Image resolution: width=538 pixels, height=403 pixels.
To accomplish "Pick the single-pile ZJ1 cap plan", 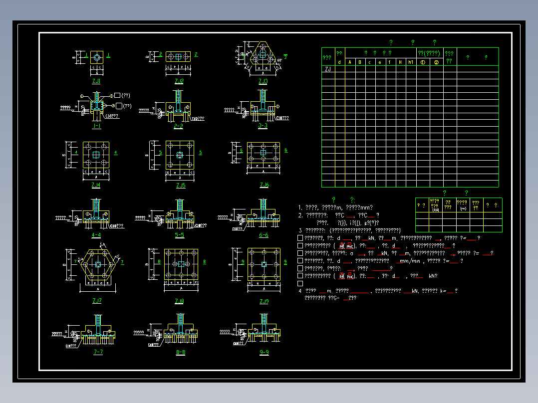I will pos(97,57).
